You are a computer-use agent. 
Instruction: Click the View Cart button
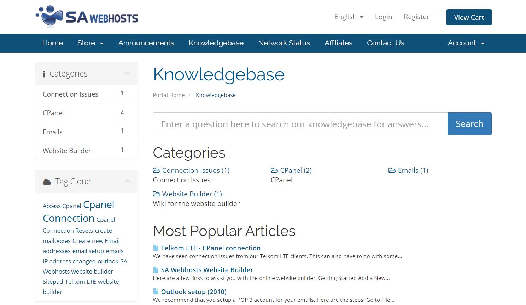click(469, 17)
